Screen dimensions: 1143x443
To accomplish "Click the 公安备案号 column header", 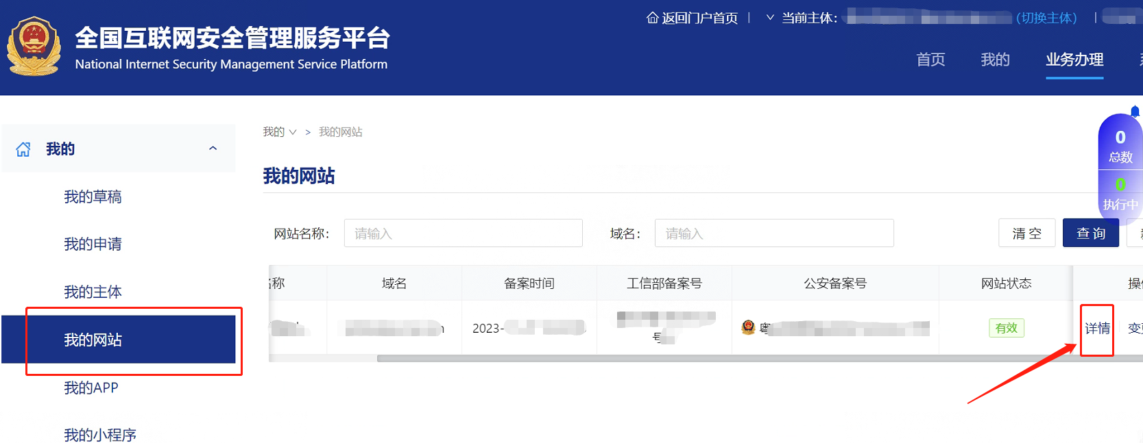I will click(x=835, y=283).
